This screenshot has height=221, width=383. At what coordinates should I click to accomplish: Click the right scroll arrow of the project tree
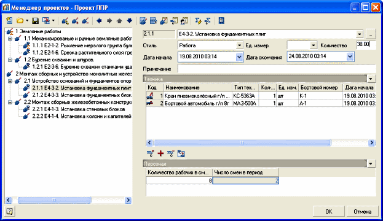click(128, 200)
